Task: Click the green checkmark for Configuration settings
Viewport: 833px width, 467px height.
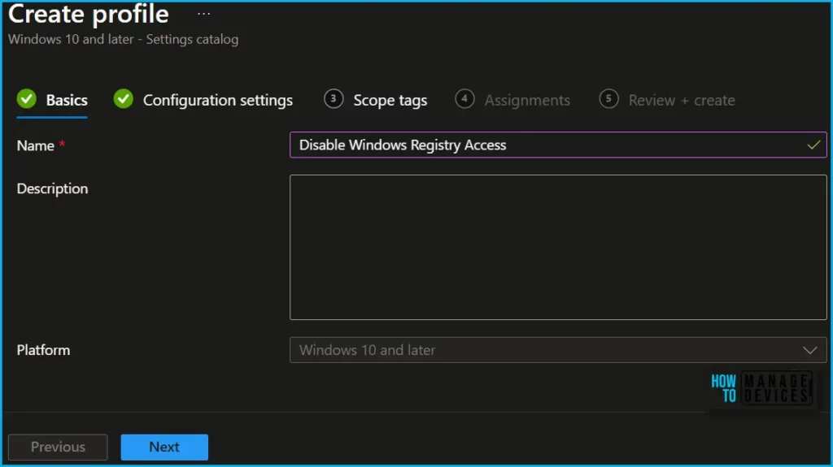Action: coord(124,99)
